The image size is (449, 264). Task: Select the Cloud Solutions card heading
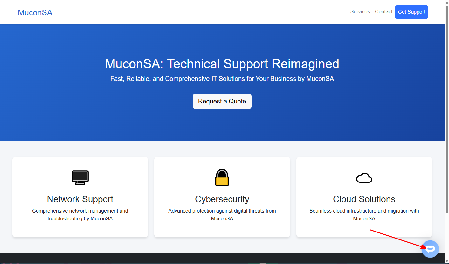point(364,199)
